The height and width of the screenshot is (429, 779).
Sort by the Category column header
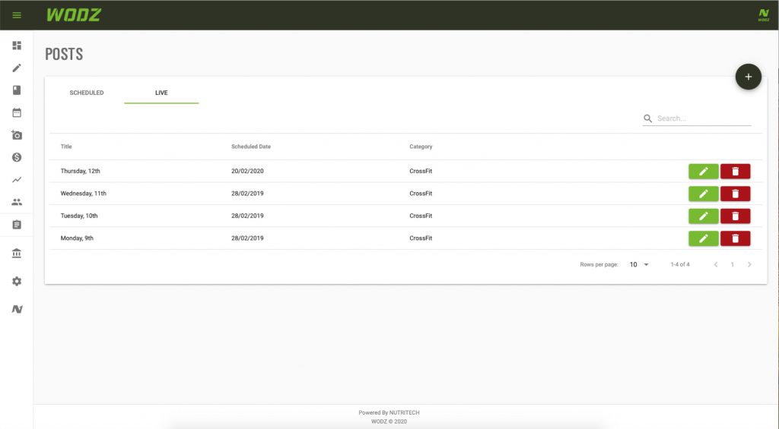[x=421, y=147]
